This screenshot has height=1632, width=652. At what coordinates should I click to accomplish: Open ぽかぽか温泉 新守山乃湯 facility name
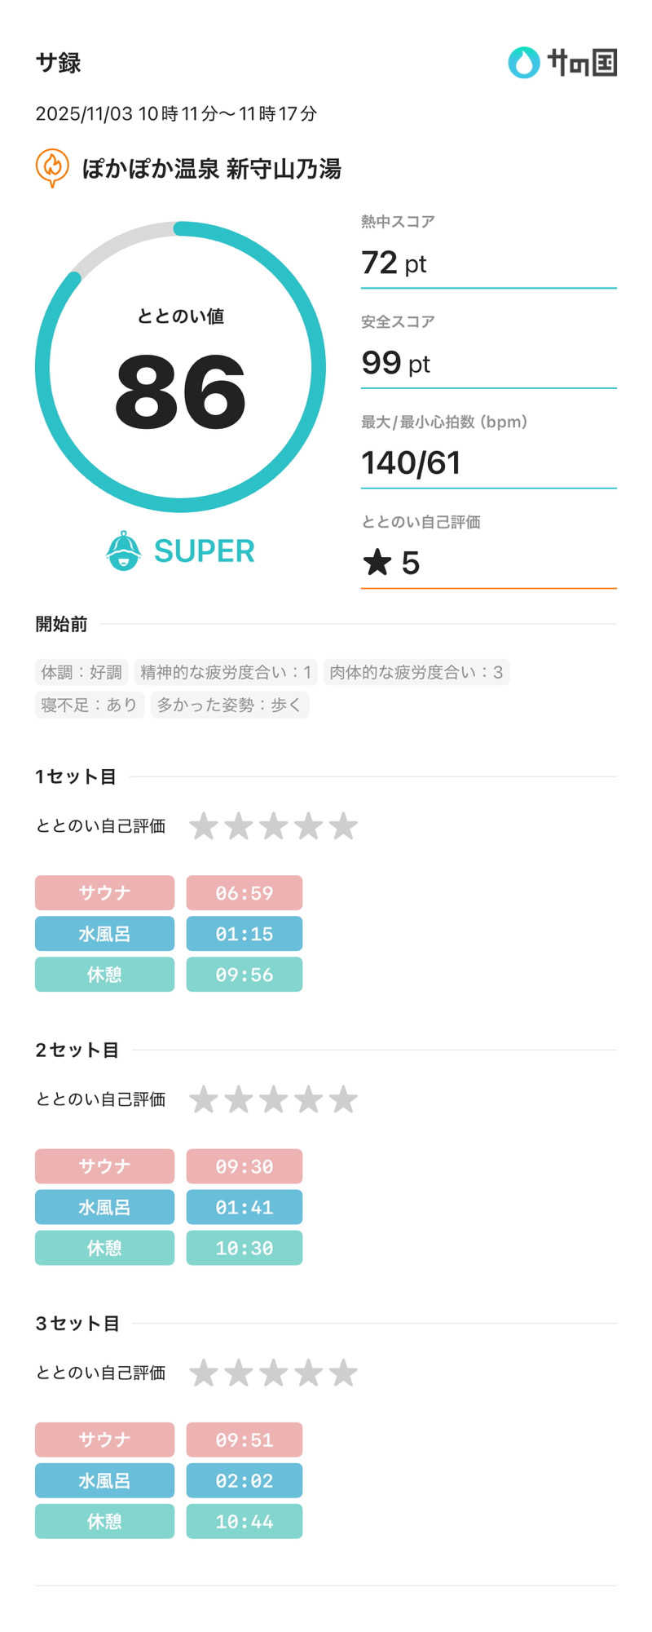tap(211, 169)
